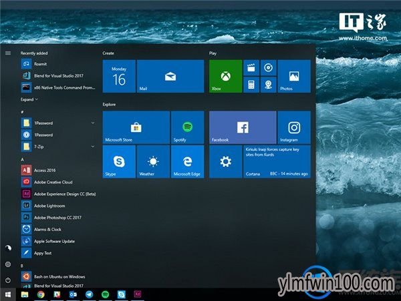401x301 pixels.
Task: Open Access 2016
Action: (58, 170)
